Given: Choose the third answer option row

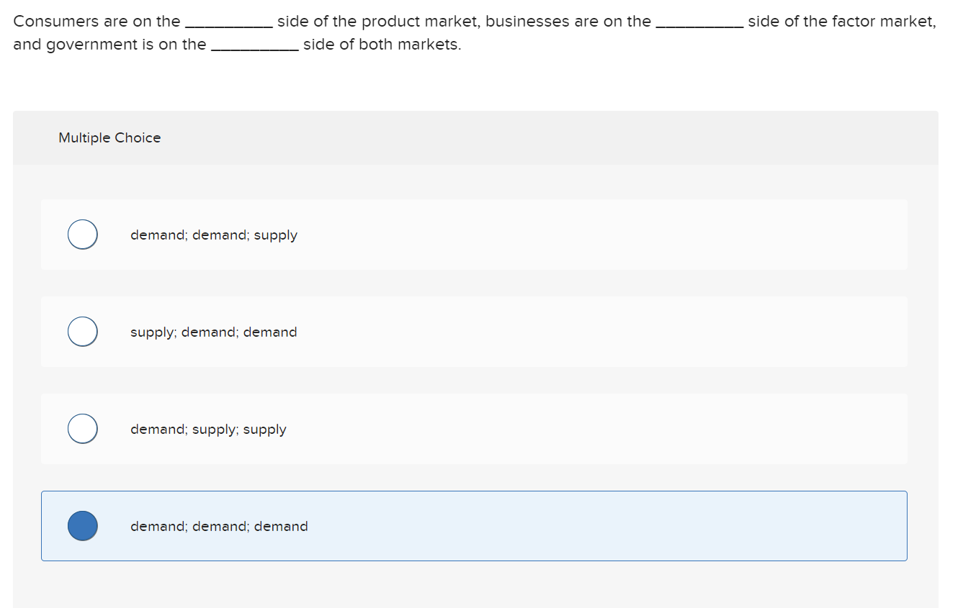Looking at the screenshot, I should pyautogui.click(x=475, y=428).
